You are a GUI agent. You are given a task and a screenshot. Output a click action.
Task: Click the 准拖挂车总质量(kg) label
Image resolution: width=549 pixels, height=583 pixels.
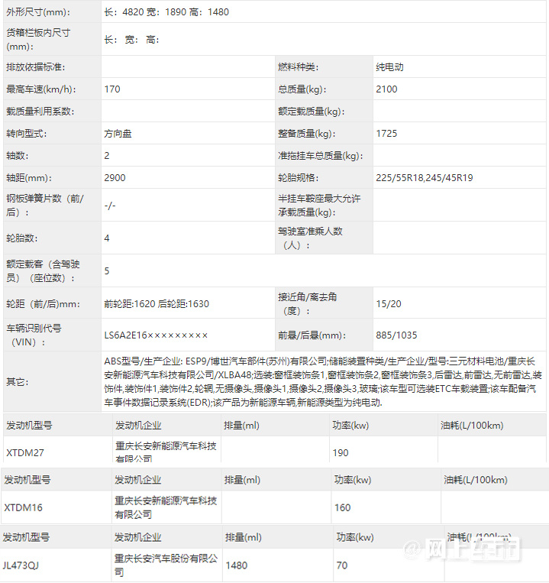[x=320, y=155]
